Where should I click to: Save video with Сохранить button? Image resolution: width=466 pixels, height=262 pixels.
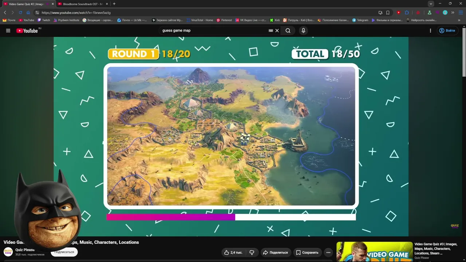click(x=307, y=253)
